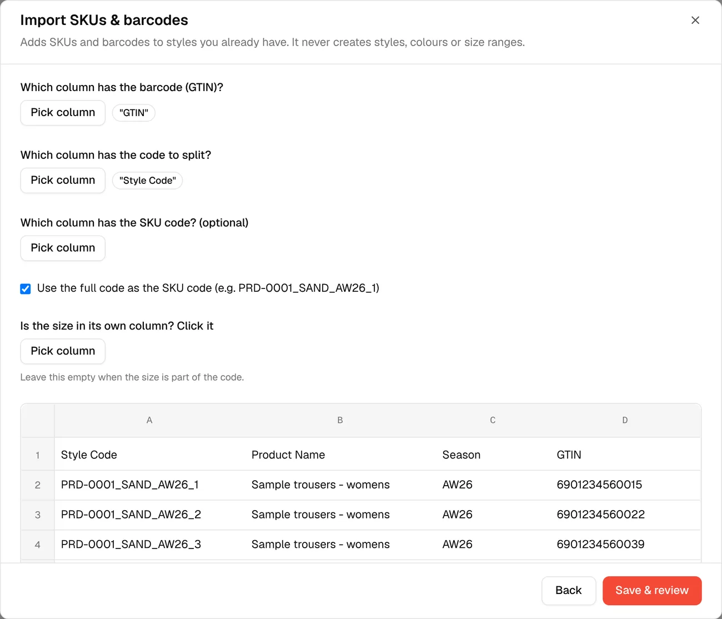722x619 pixels.
Task: Click 'Sample trousers - womens' in row 4
Action: pyautogui.click(x=340, y=545)
